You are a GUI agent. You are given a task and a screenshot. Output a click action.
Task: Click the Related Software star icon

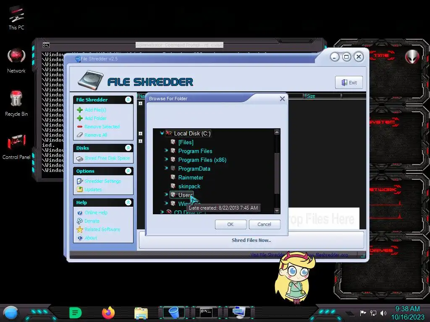coord(80,229)
